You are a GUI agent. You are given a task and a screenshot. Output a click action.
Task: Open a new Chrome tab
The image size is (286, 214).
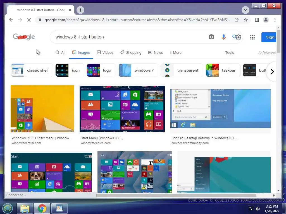pos(80,10)
